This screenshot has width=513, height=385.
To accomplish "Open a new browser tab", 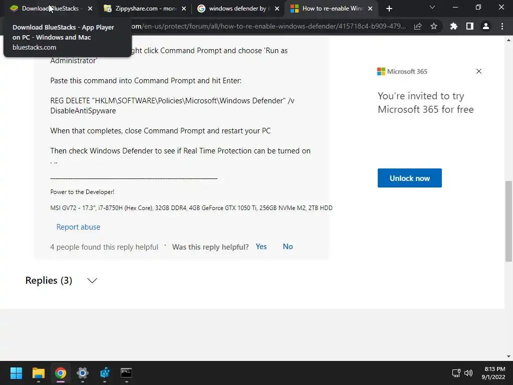I will coord(389,9).
